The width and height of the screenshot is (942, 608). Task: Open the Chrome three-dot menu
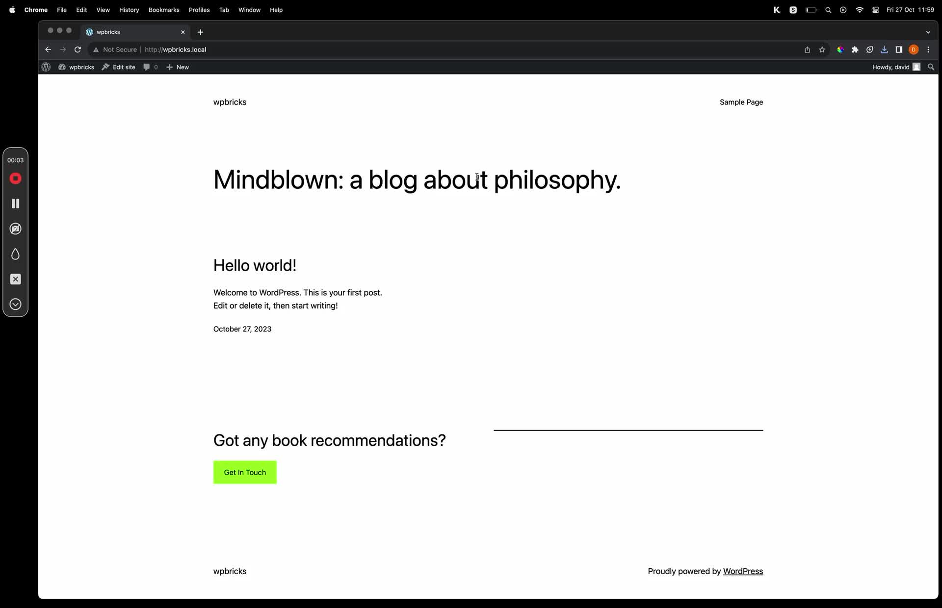coord(928,50)
